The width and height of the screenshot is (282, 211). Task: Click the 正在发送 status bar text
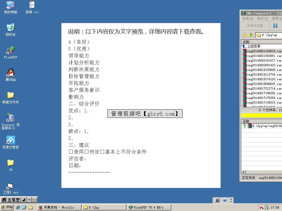(x=262, y=178)
